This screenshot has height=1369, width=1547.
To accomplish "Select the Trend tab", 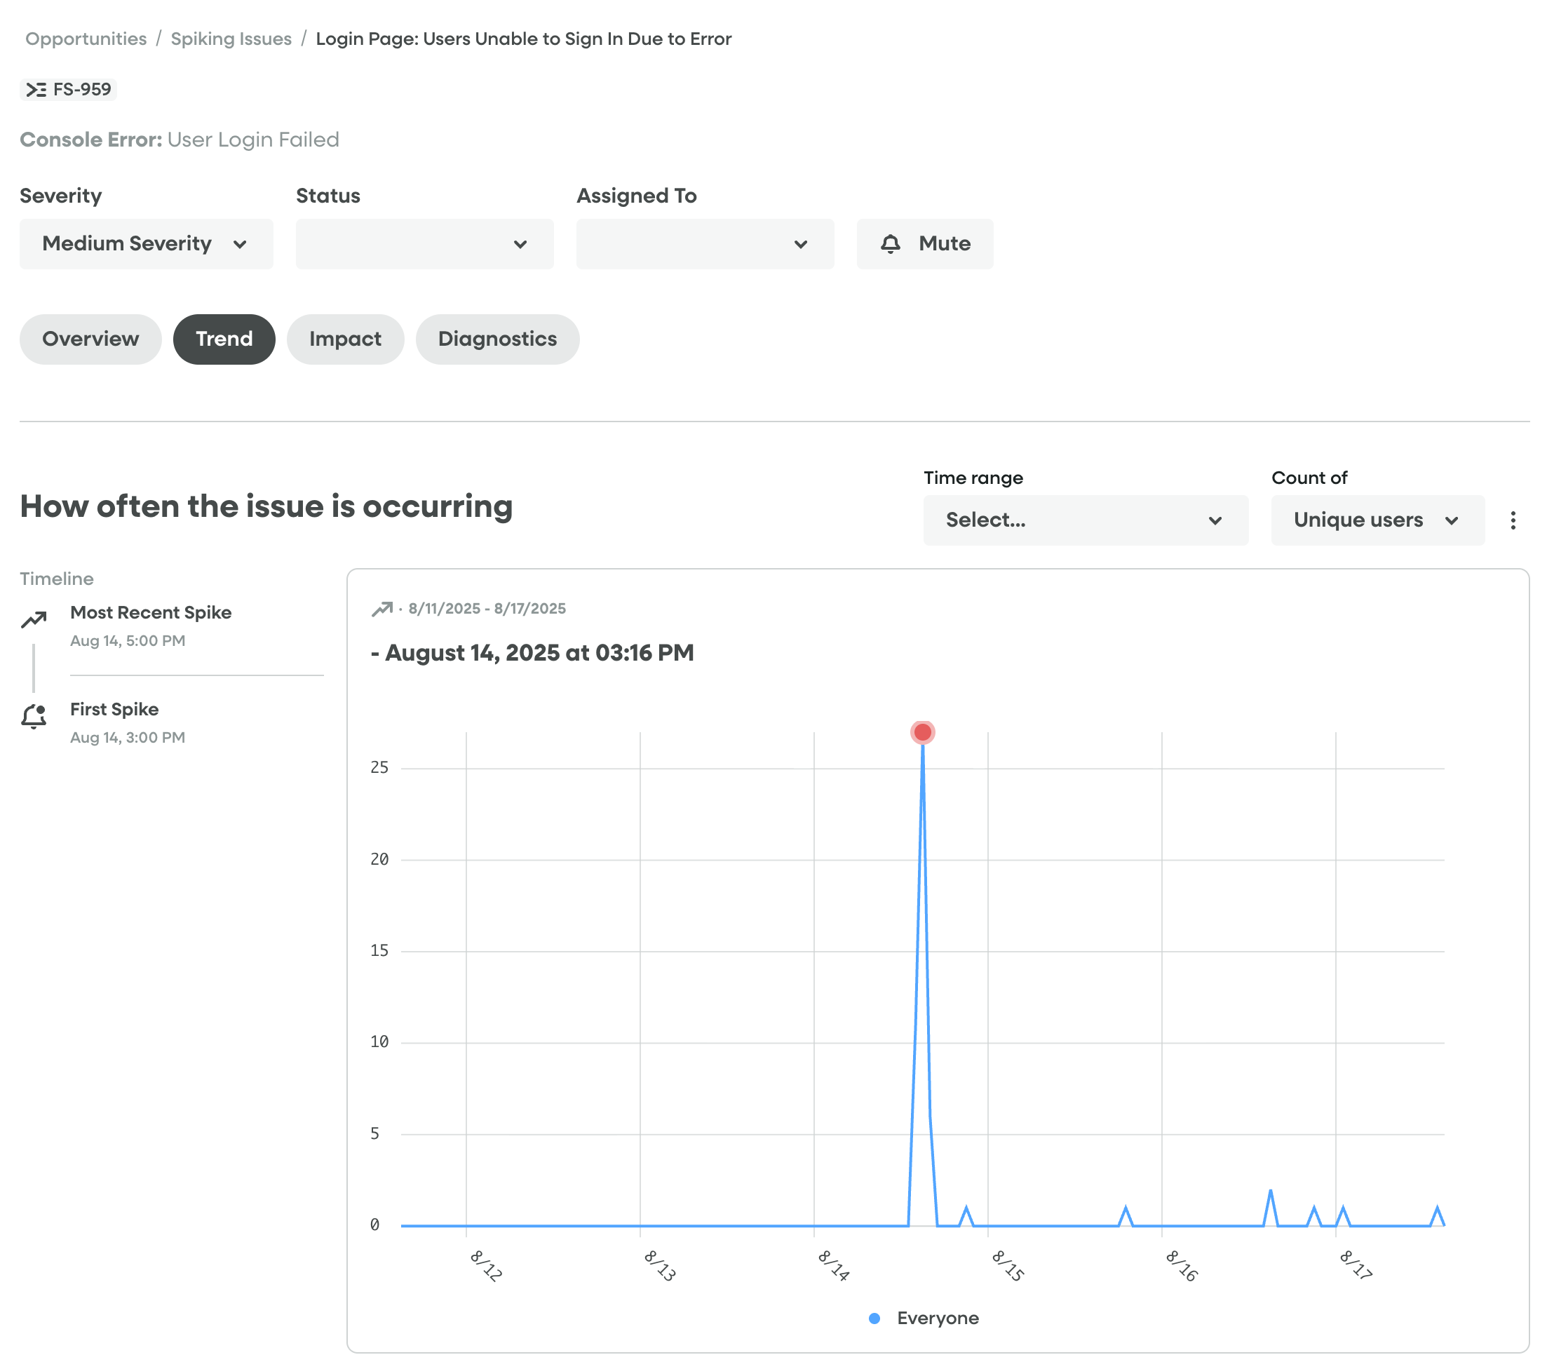I will [x=224, y=339].
